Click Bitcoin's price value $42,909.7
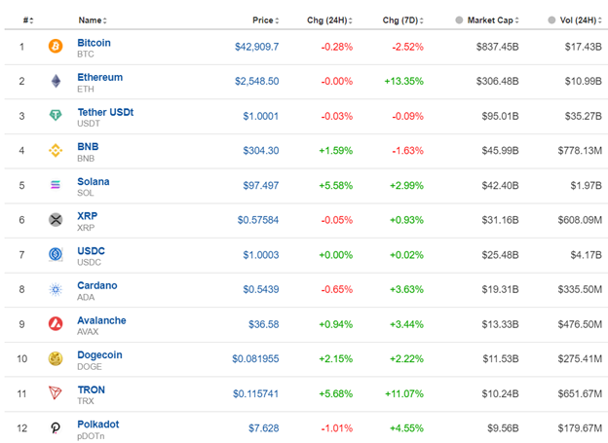 pyautogui.click(x=256, y=46)
